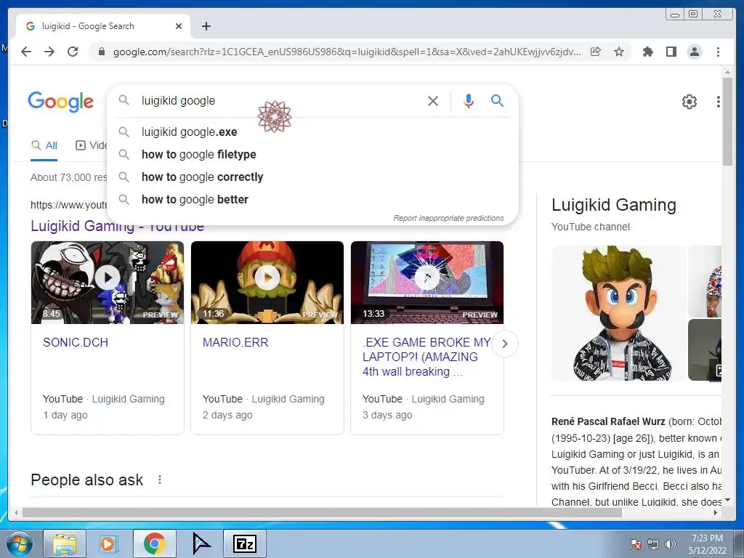Click the horizontal scrollbar thumb
744x558 pixels.
tap(322, 512)
